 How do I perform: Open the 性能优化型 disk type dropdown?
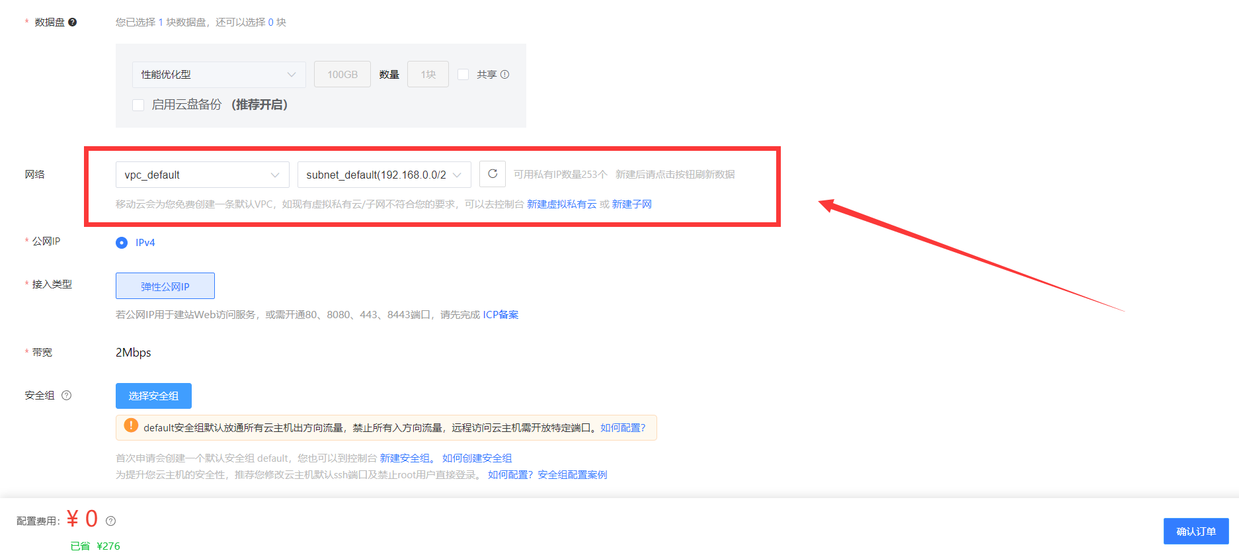click(x=219, y=75)
